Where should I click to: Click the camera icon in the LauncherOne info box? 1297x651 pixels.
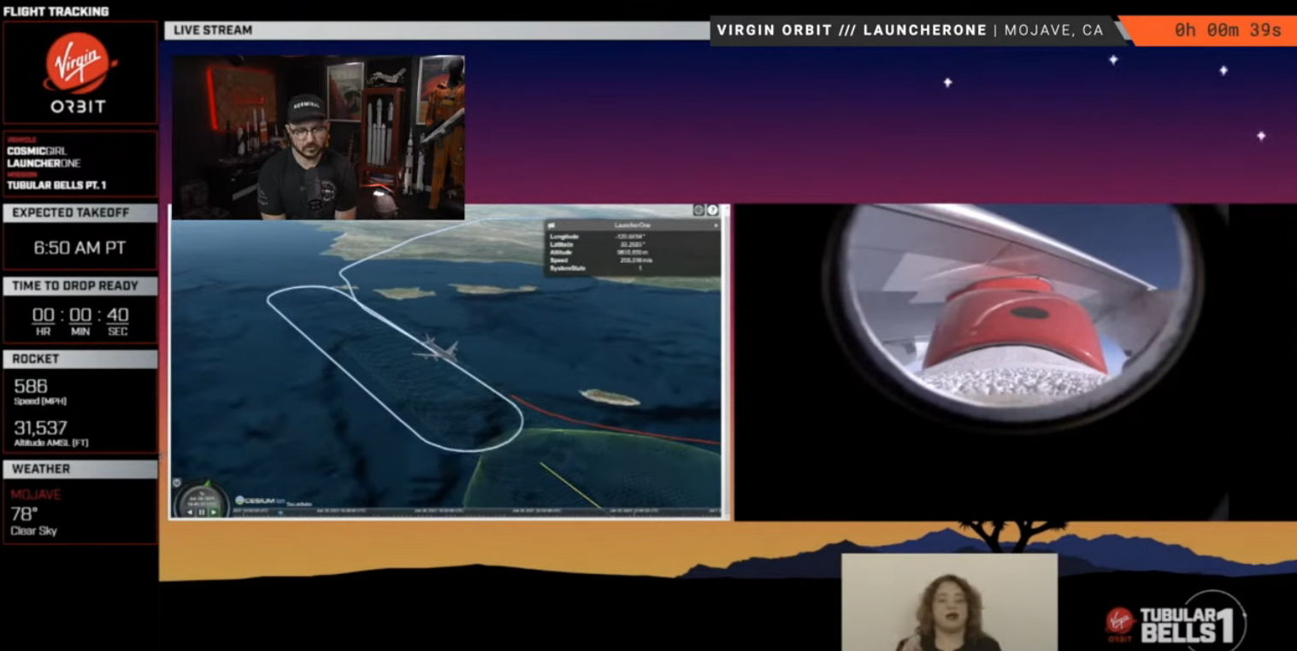click(x=551, y=225)
